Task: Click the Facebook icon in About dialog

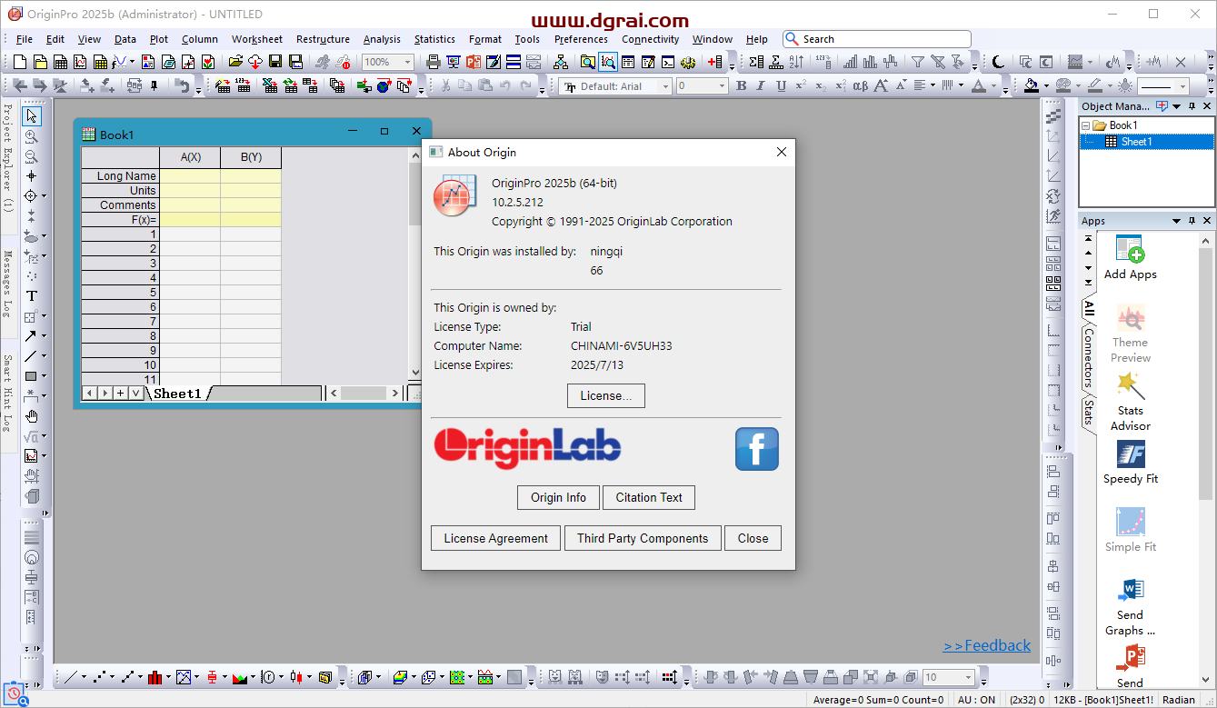Action: point(757,449)
